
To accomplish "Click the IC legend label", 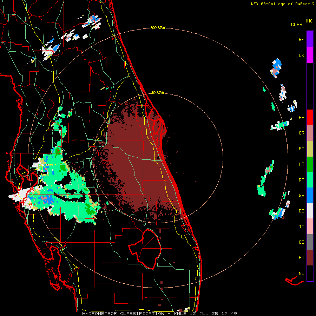I will (301, 227).
